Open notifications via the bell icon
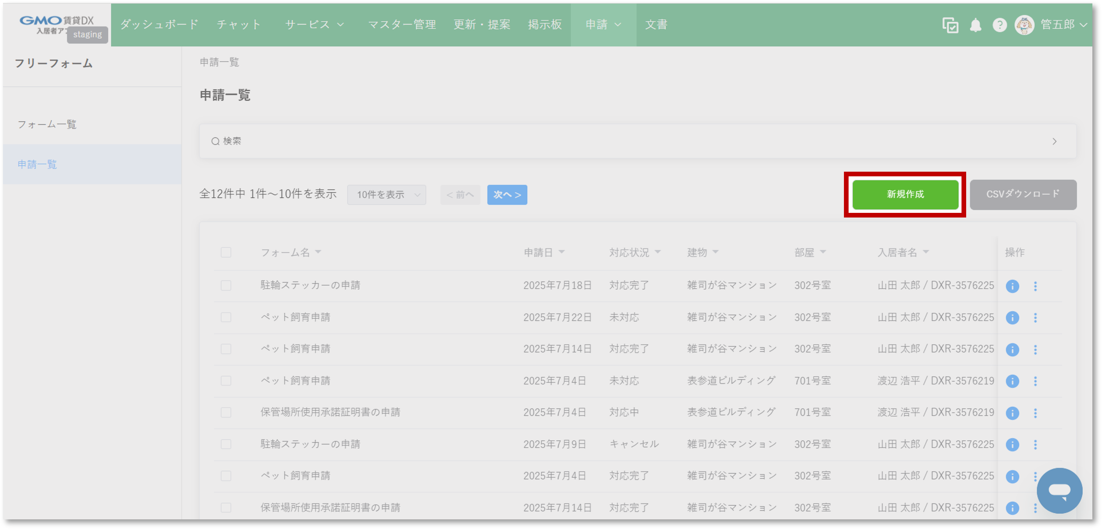Viewport: 1102px width, 529px height. (976, 25)
